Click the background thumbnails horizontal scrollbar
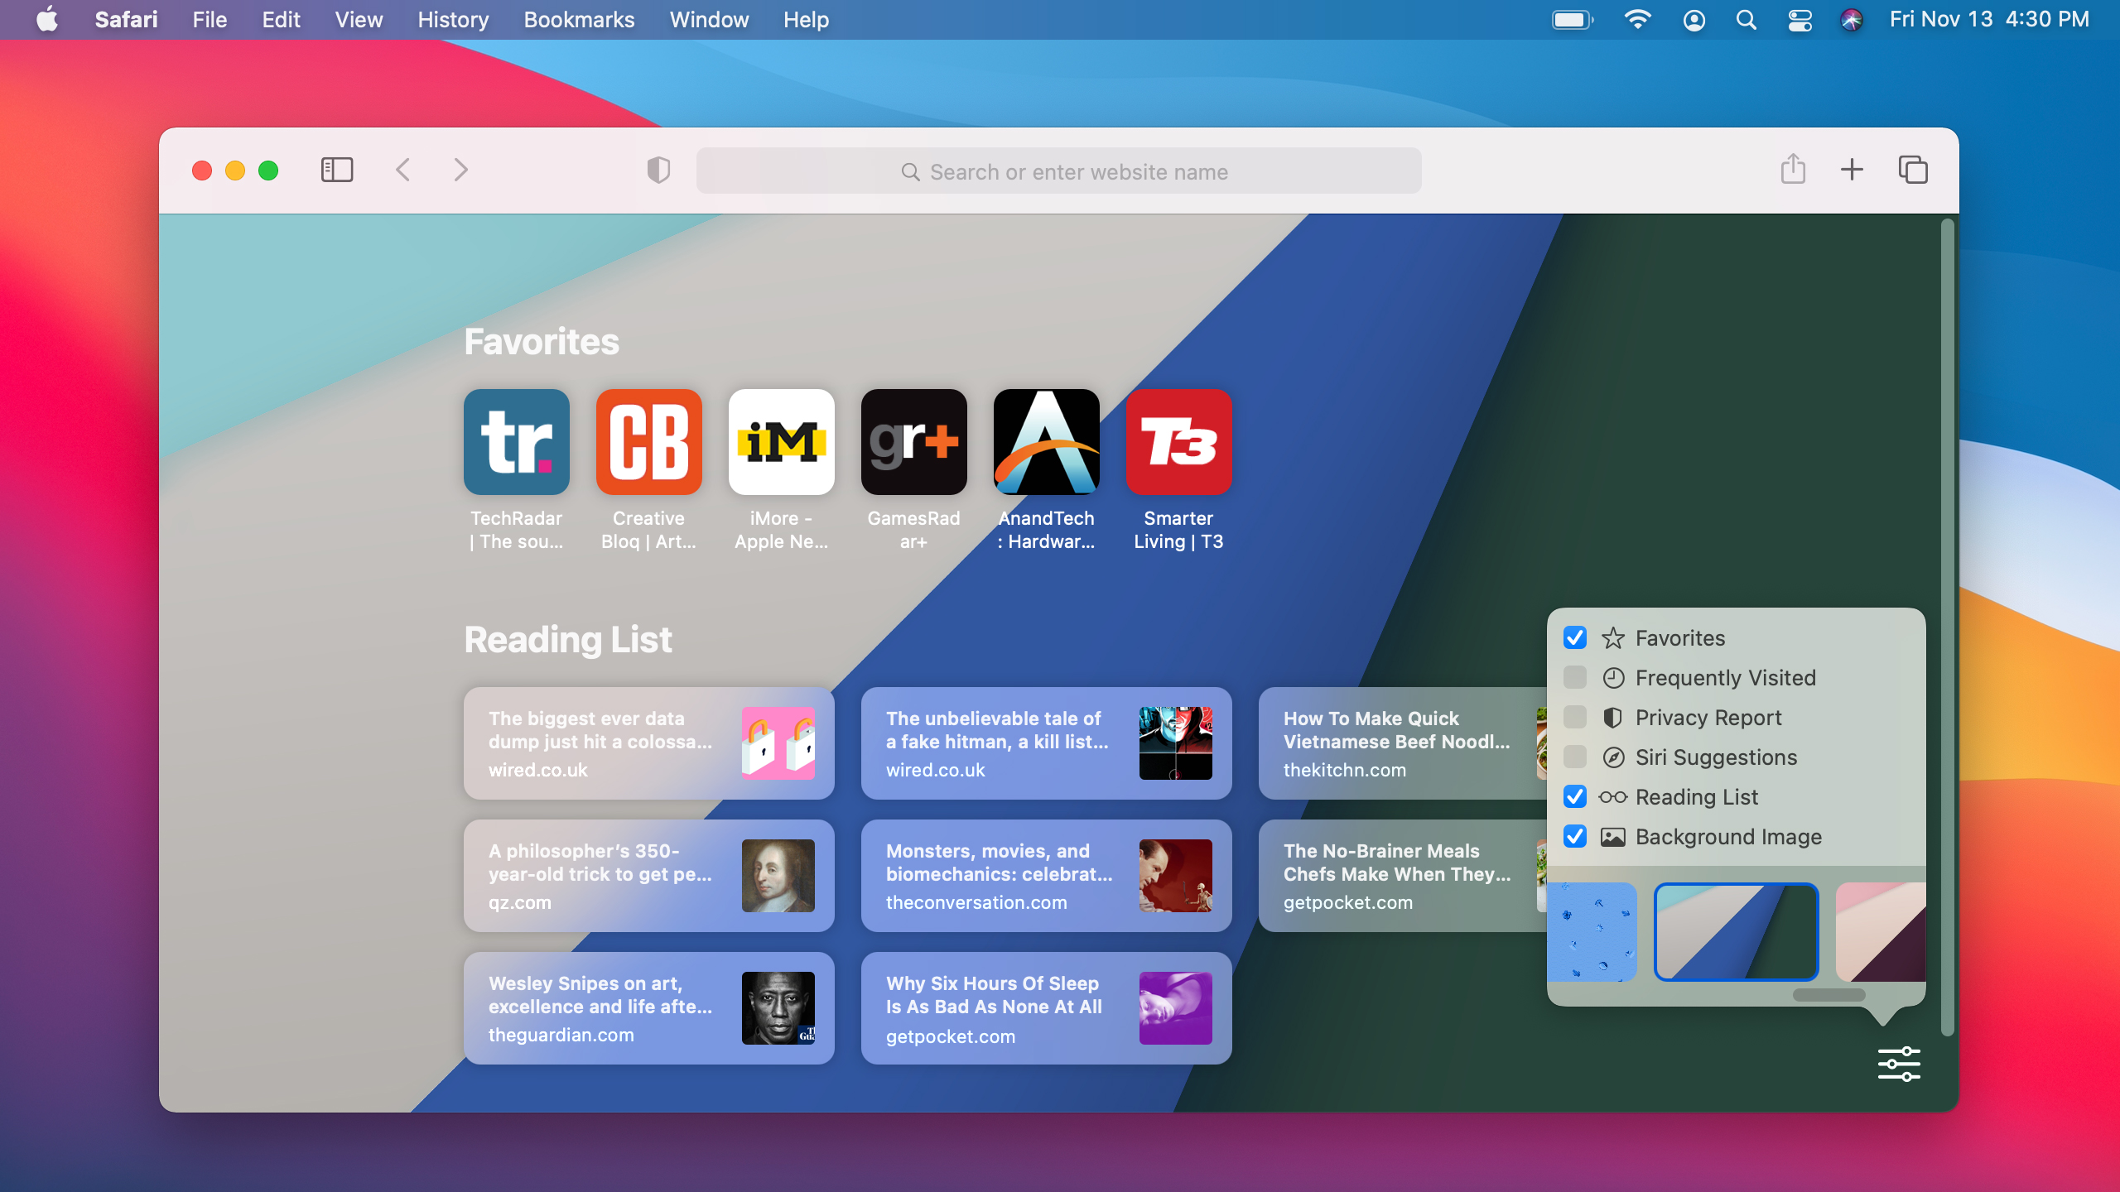 1828,995
